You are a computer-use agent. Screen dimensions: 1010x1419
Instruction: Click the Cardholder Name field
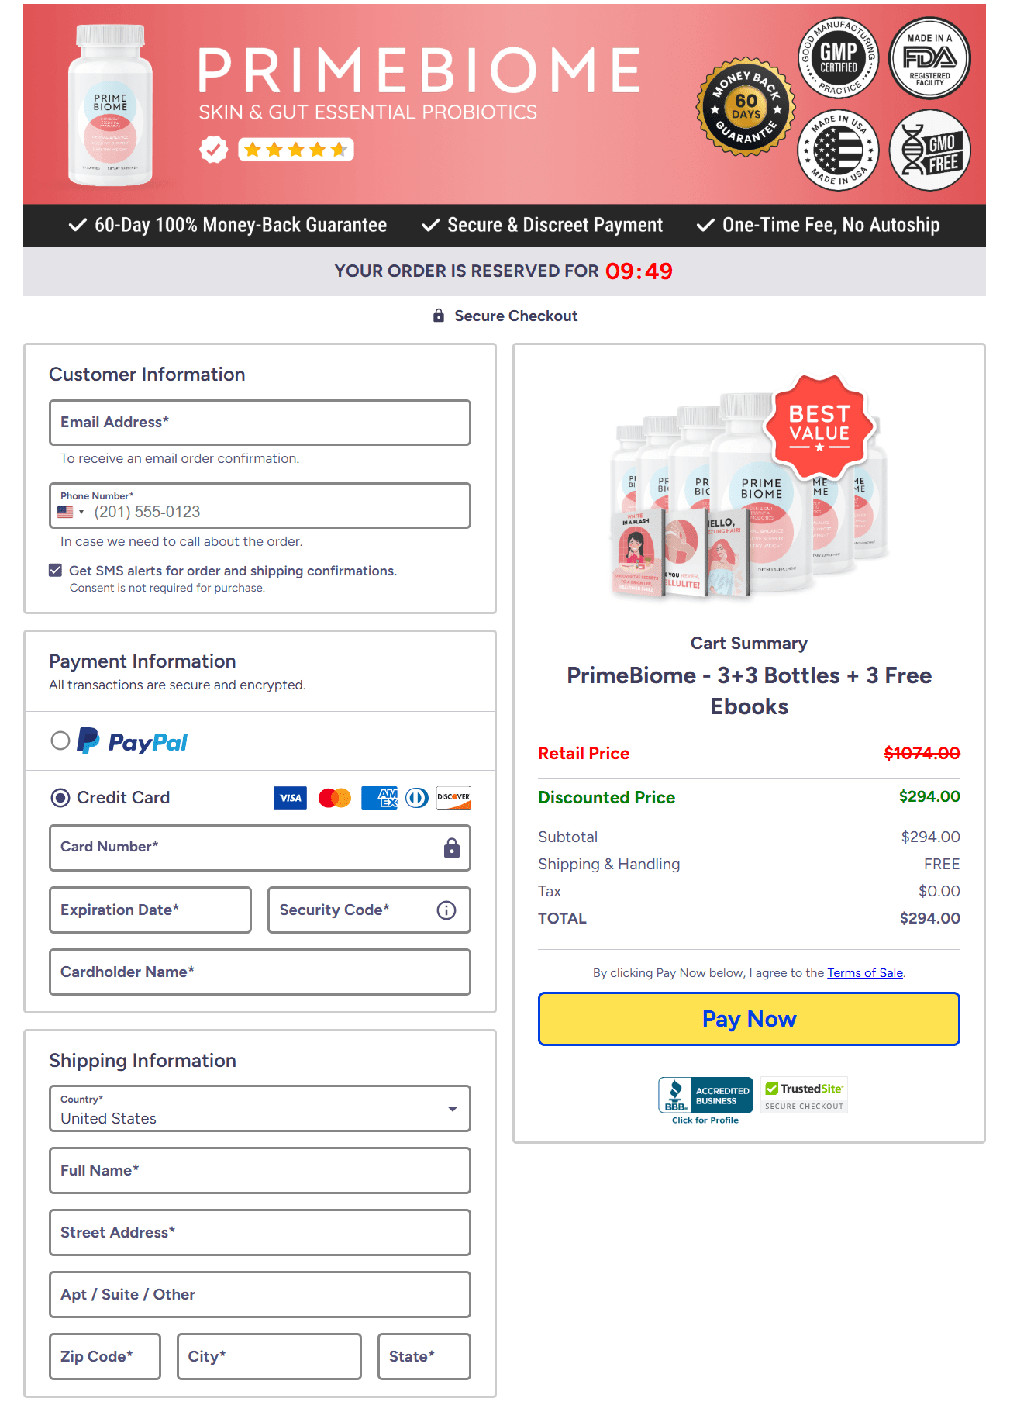pyautogui.click(x=260, y=972)
